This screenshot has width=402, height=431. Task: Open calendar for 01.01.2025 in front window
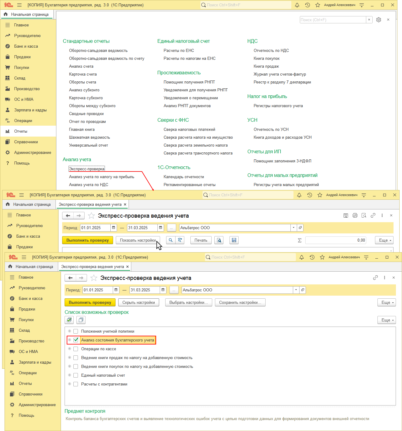116,290
